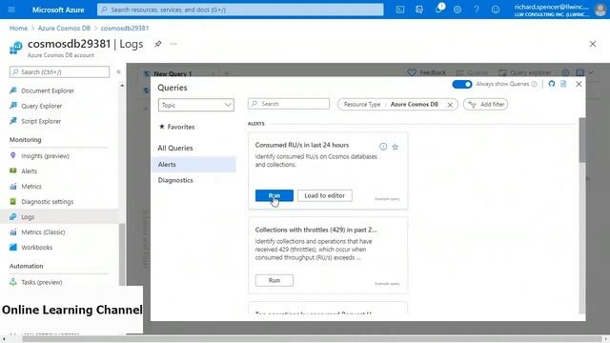
Task: Open Metrics in the left menu
Action: [31, 187]
